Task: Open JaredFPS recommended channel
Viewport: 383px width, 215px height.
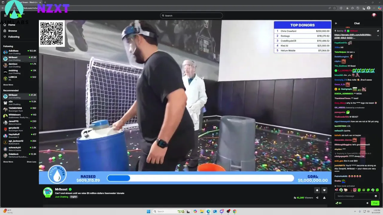Action: pos(20,122)
